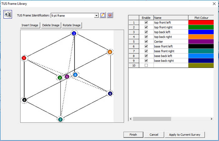Click the delete frame red X icon
Screen dimensions: 219x141
(110, 15)
